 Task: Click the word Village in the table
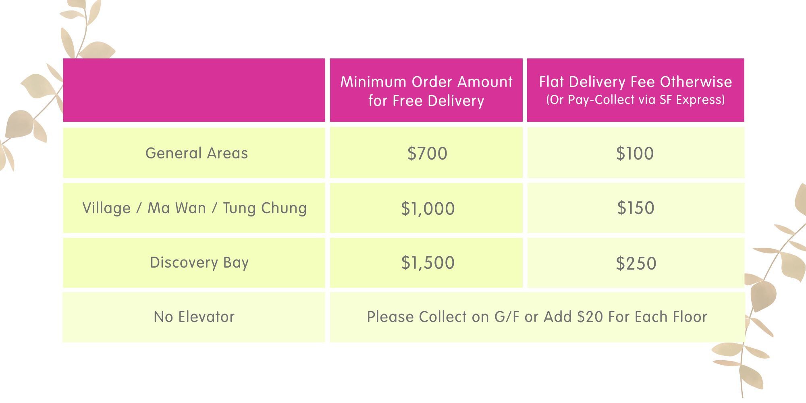pyautogui.click(x=106, y=208)
